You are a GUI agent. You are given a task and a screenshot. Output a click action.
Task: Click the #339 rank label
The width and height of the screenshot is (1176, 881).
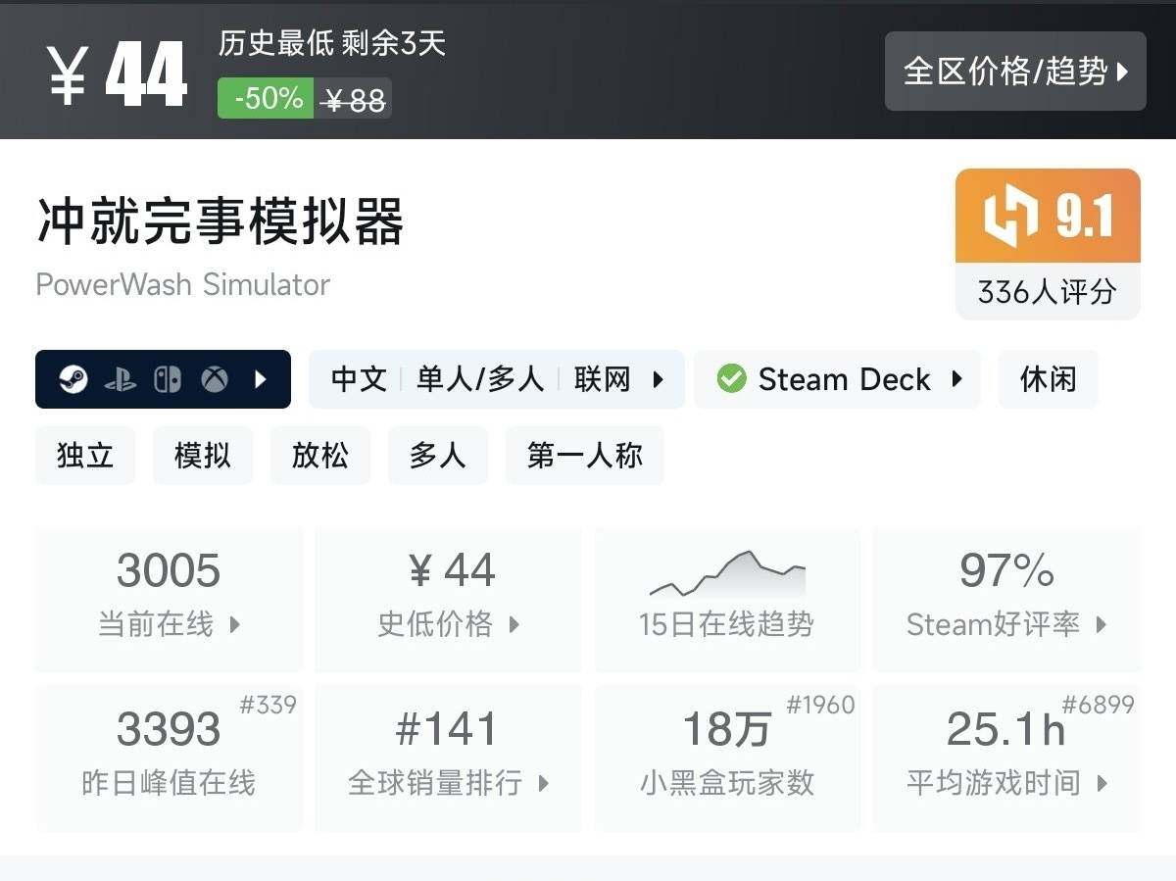[x=269, y=705]
